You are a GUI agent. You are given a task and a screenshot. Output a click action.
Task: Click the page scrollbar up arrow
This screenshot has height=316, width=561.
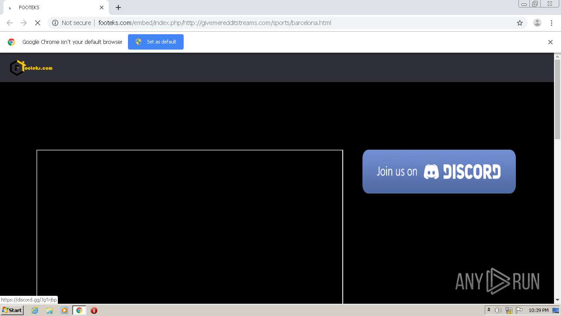click(x=557, y=56)
